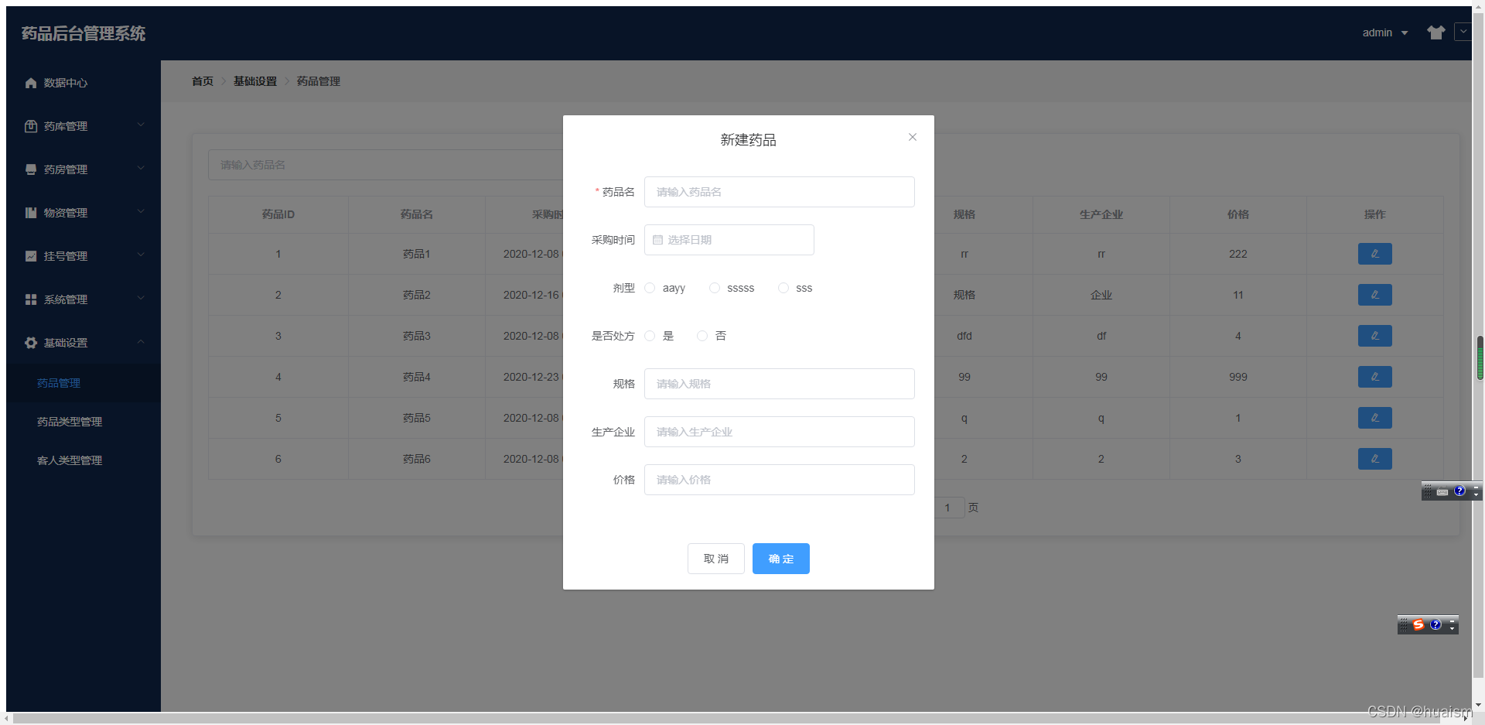
Task: Click the 价格 input field
Action: (779, 480)
